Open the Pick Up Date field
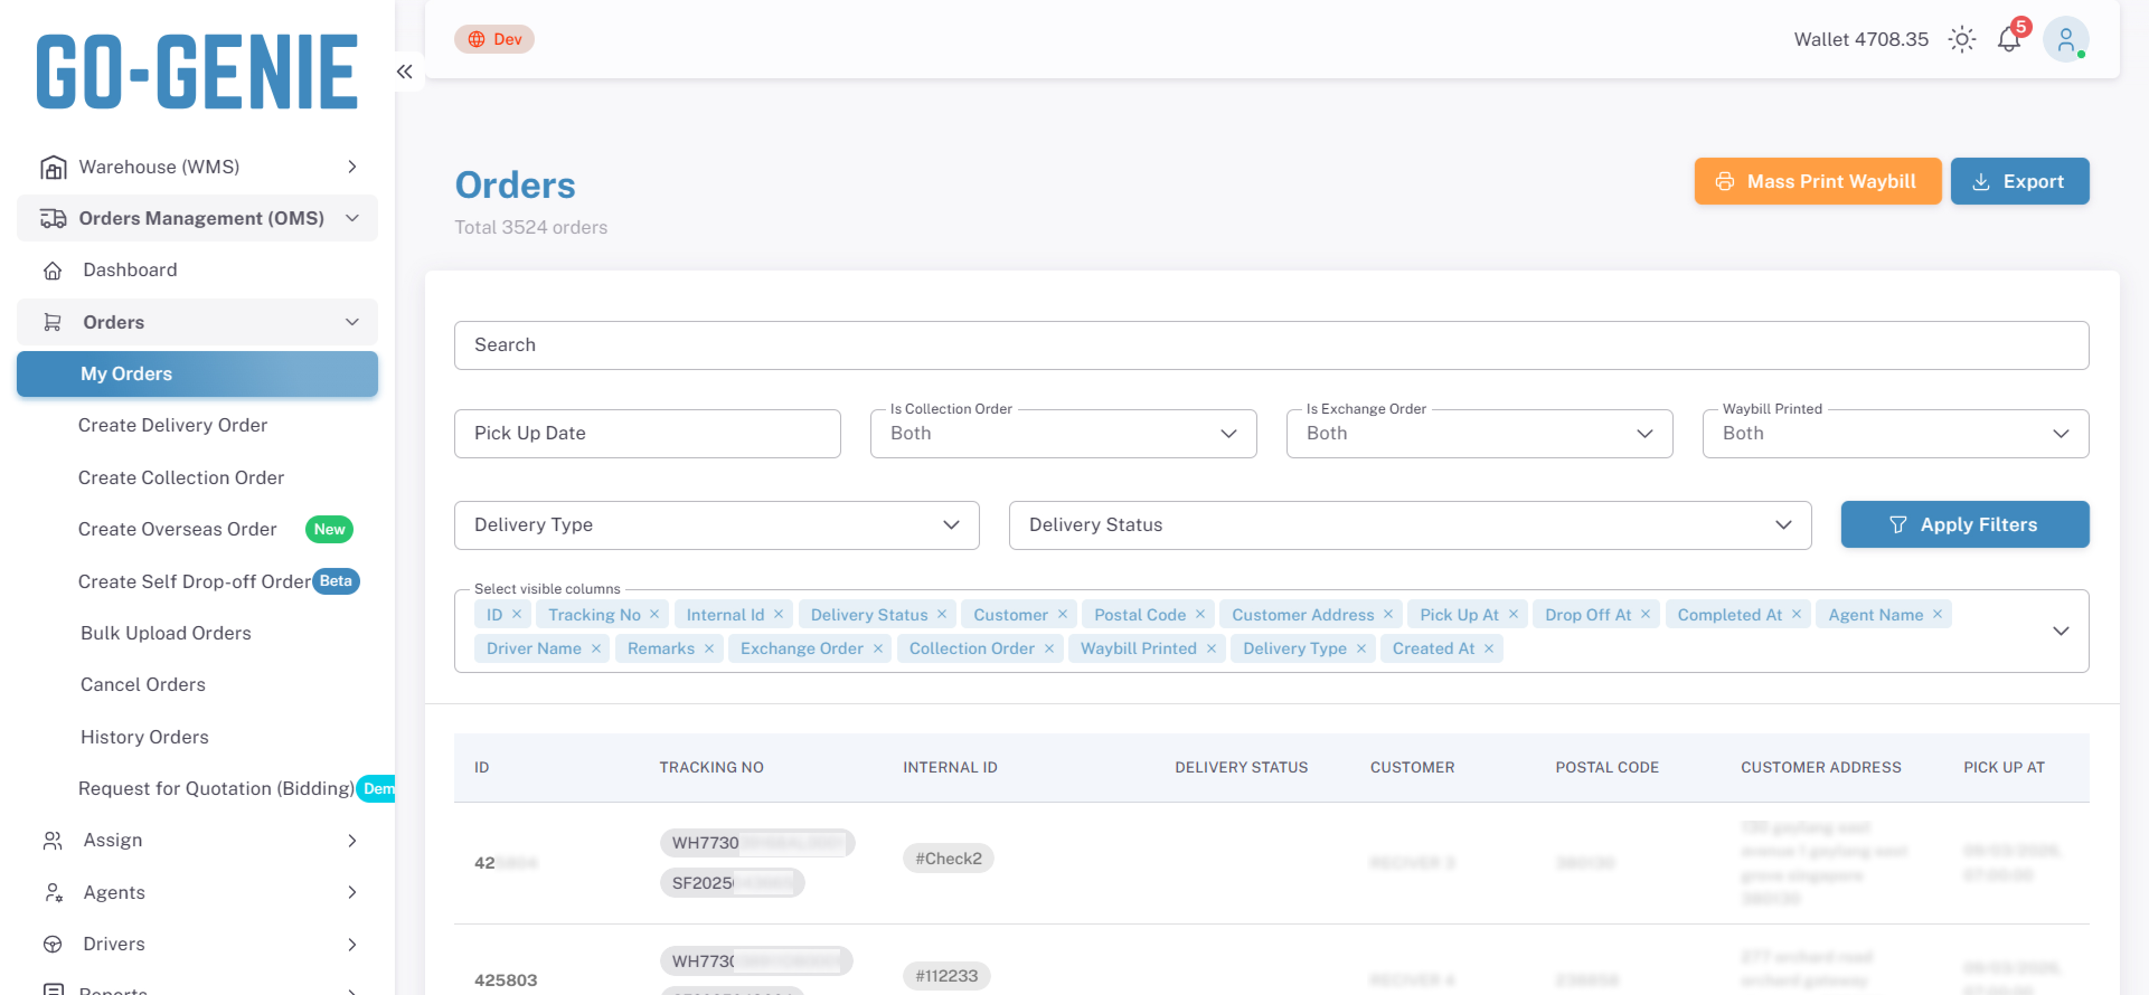 [647, 434]
